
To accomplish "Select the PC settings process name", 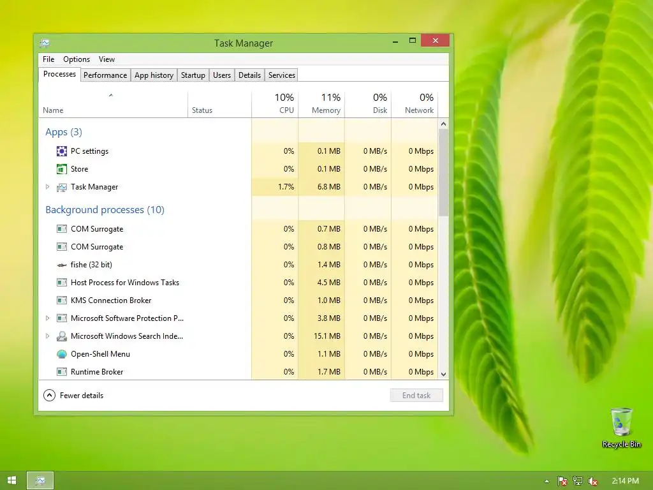I will pyautogui.click(x=89, y=151).
